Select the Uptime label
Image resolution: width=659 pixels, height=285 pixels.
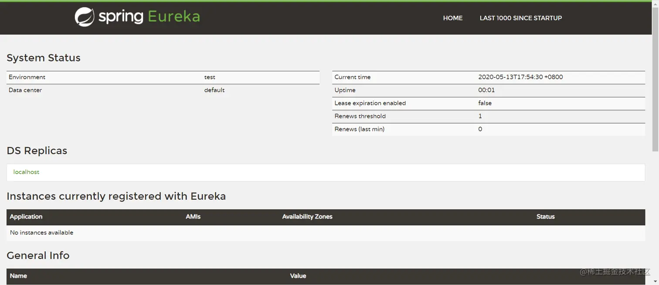tap(345, 90)
